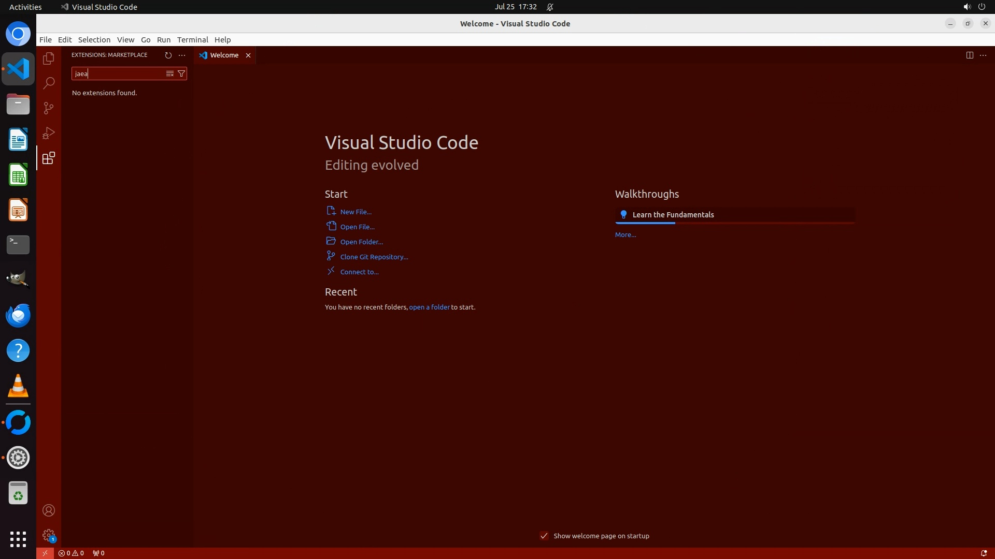Click the Accounts icon in activity bar
Viewport: 995px width, 559px height.
(x=48, y=510)
